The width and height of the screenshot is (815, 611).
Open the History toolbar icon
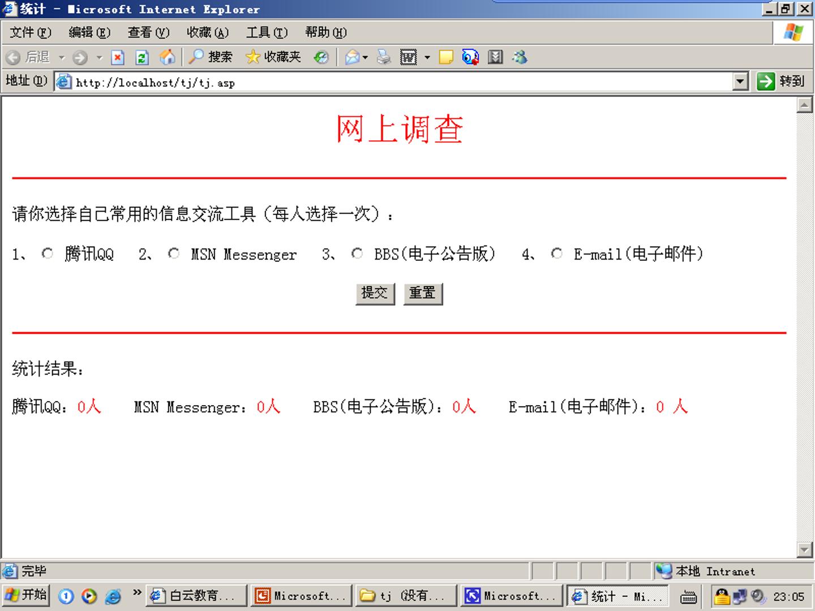pyautogui.click(x=321, y=57)
